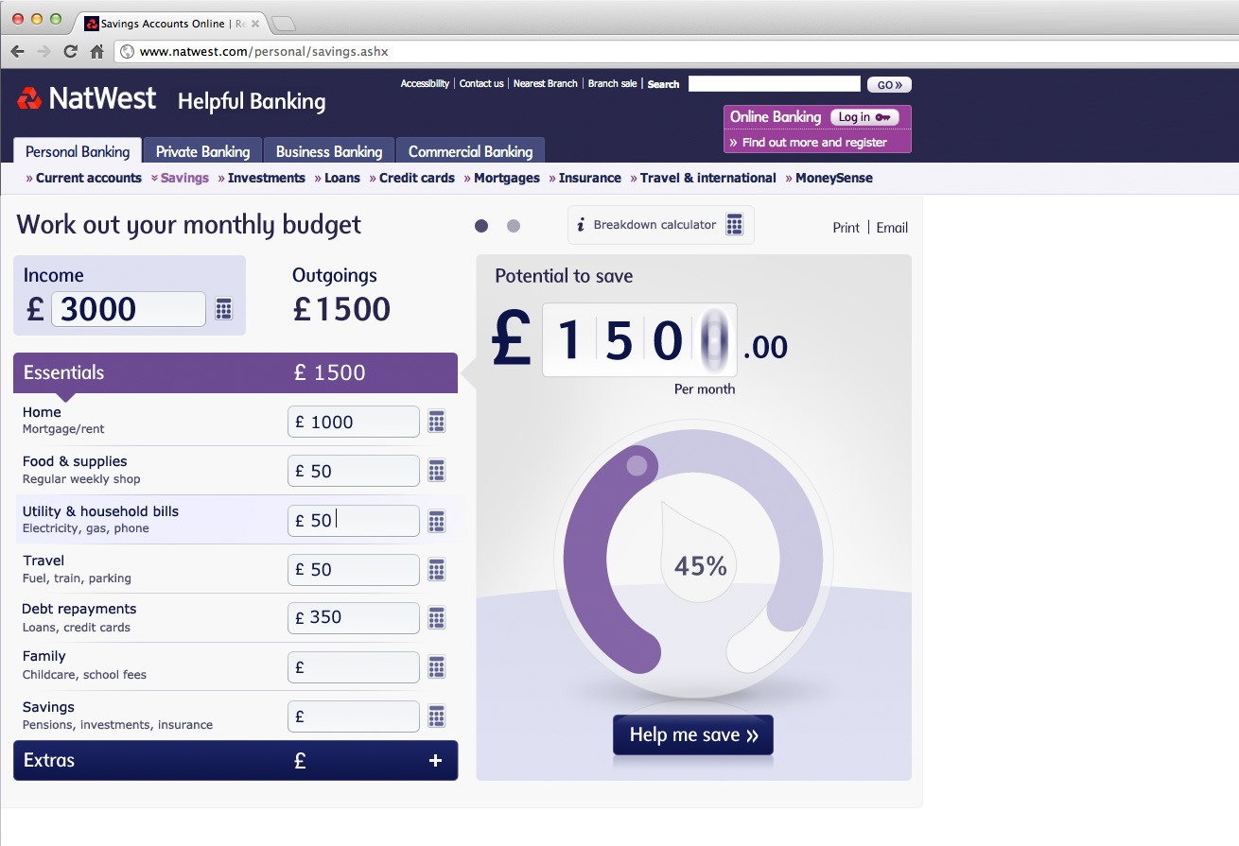Select the second page indicator dot

click(514, 226)
